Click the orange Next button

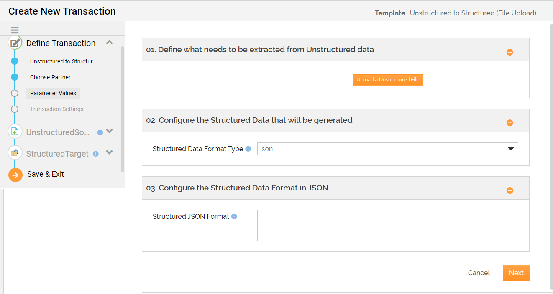point(516,273)
